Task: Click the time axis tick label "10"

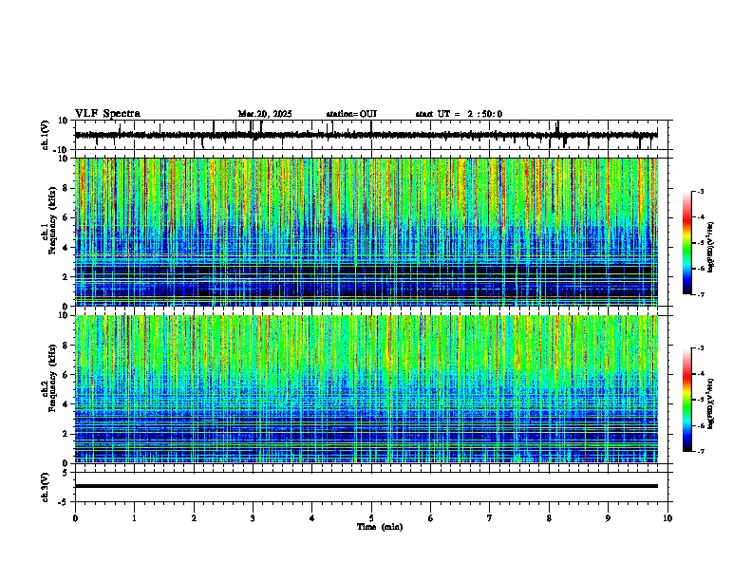Action: tap(667, 518)
